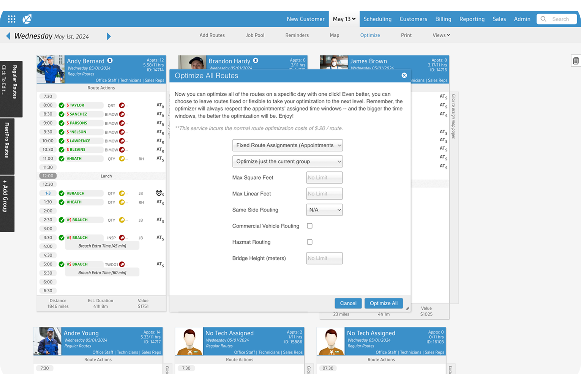Click Job Pool in sub toolbar

click(x=255, y=35)
